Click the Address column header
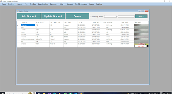 [x=71, y=22]
